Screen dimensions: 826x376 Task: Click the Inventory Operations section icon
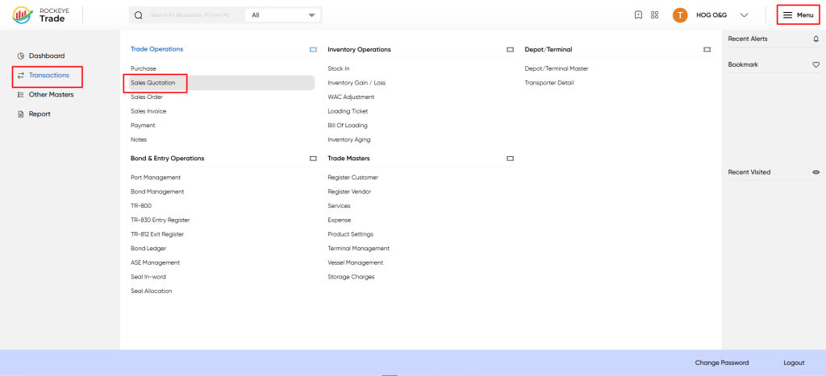(510, 49)
